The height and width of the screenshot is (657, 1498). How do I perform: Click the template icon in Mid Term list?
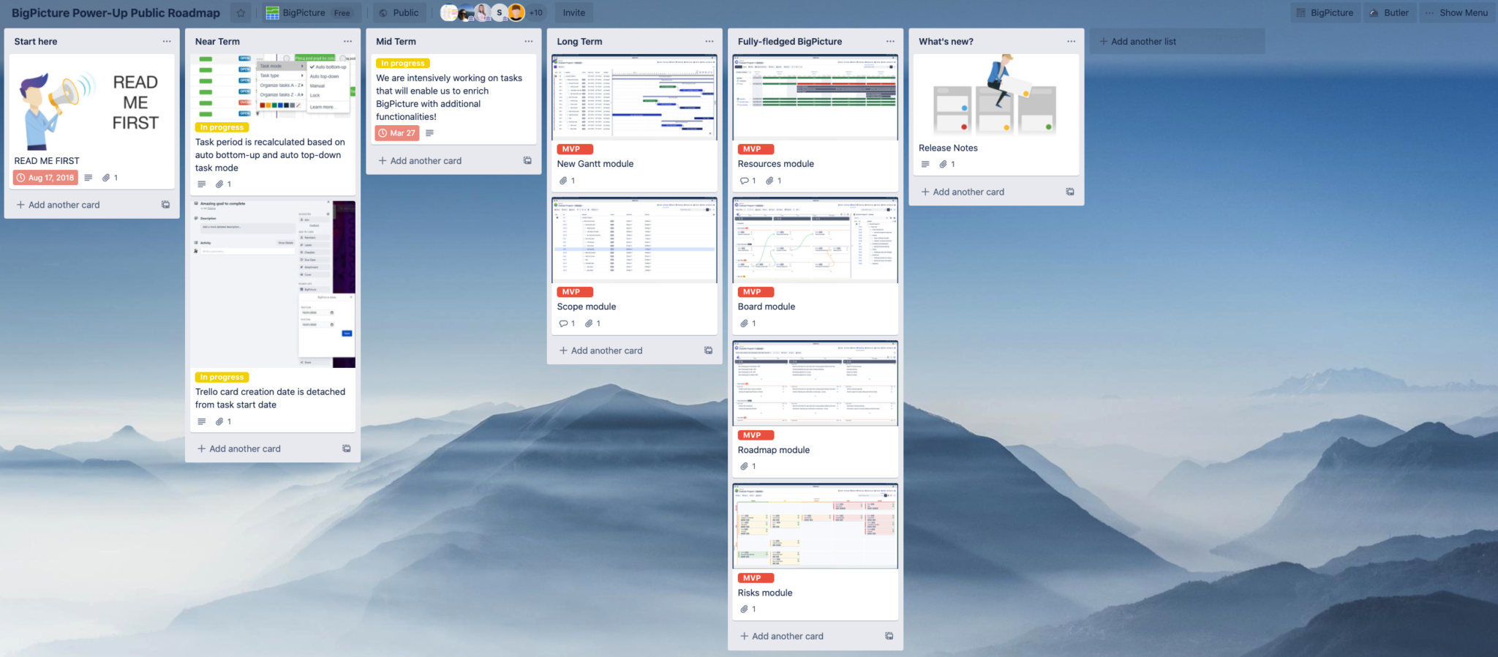[527, 160]
